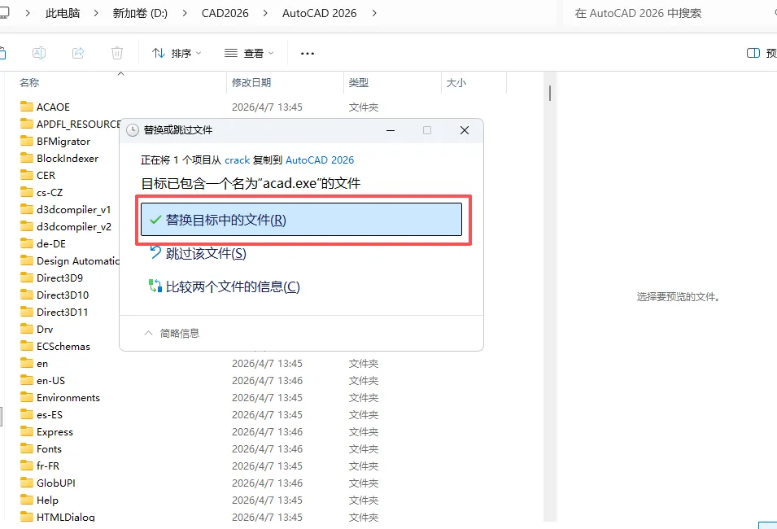Select the en folder icon
Viewport: 777px width, 529px height.
27,364
